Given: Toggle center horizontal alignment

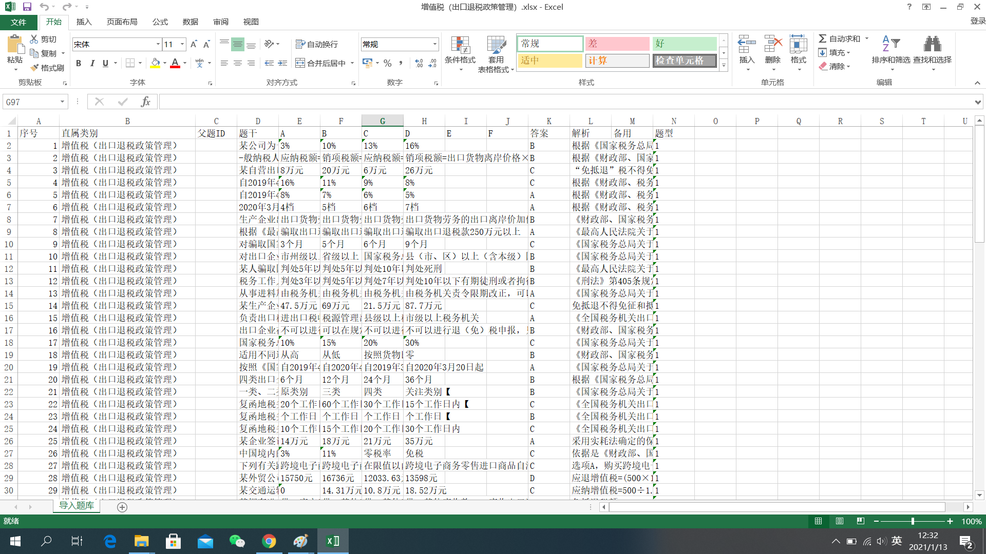Looking at the screenshot, I should tap(238, 63).
